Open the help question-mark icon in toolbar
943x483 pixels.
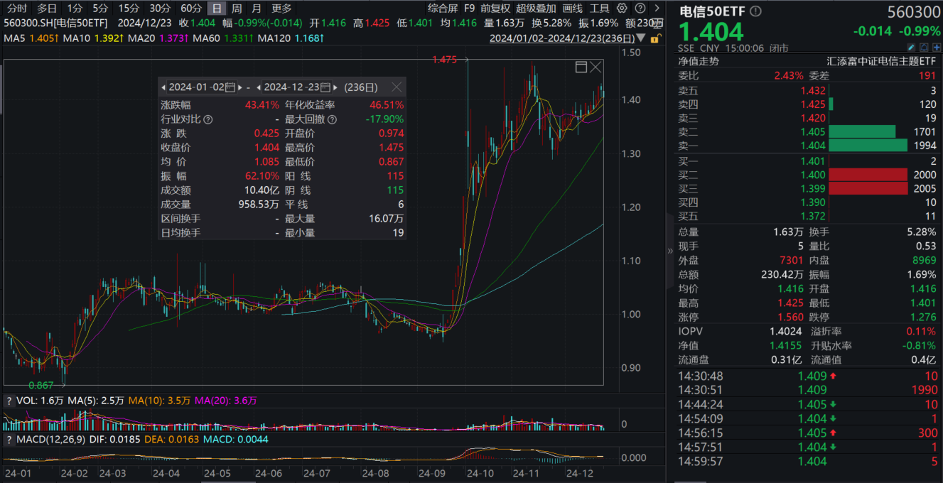coord(640,9)
